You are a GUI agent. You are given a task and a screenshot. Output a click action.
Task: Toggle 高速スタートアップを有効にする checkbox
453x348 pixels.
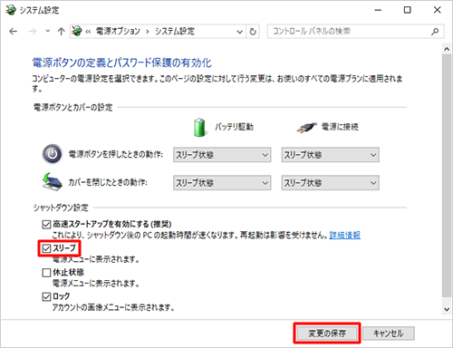[x=46, y=225]
